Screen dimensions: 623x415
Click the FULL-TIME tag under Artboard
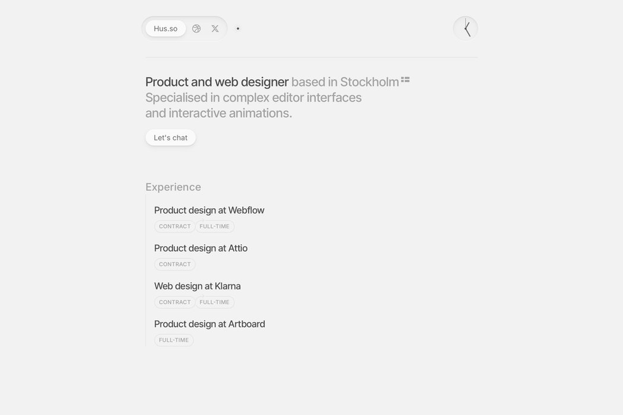pos(174,340)
